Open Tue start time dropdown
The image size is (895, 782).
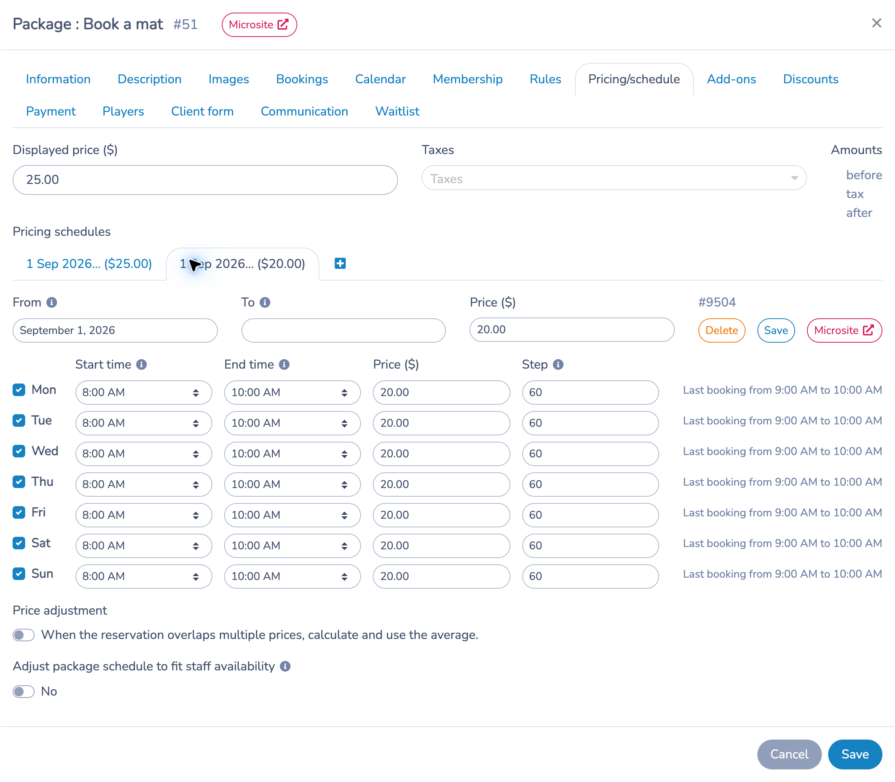144,423
